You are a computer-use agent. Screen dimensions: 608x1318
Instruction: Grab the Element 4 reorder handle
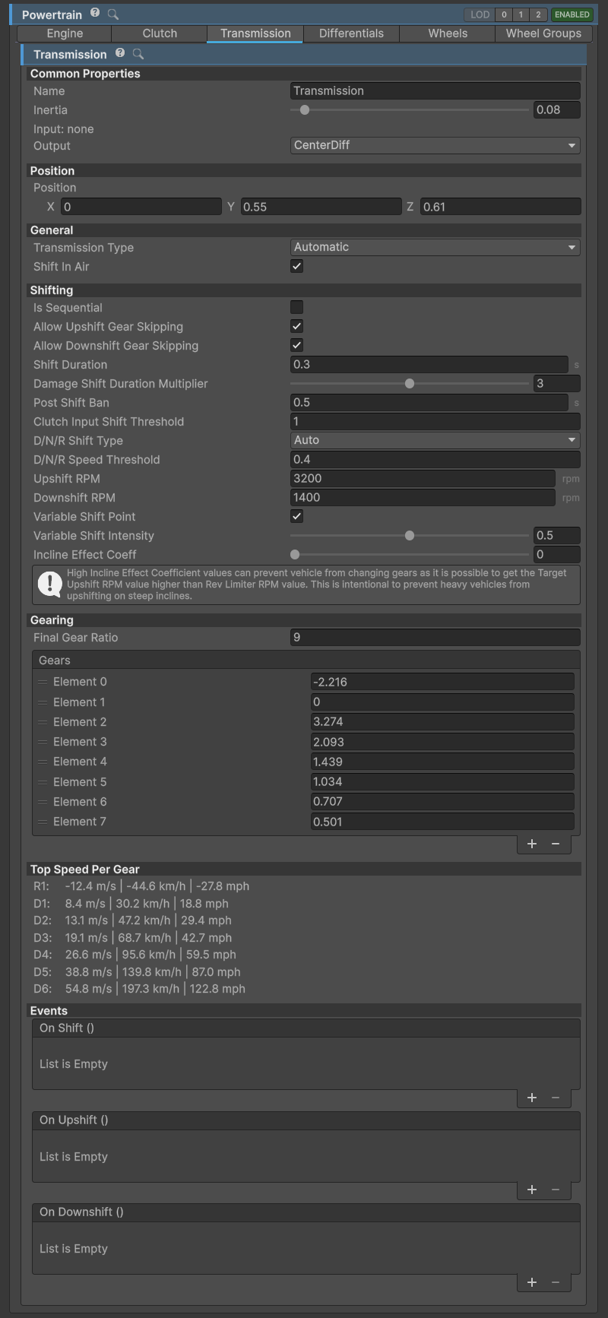[x=43, y=762]
